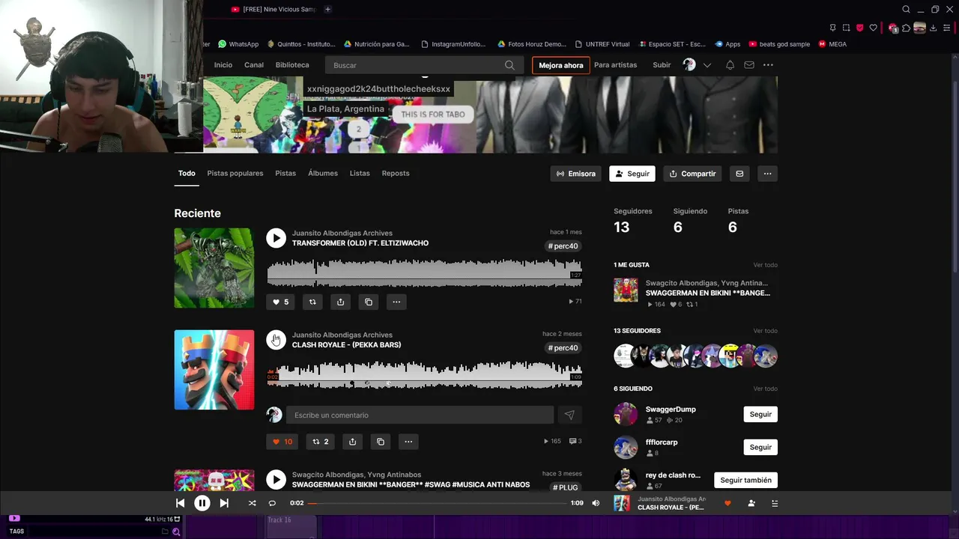Send the comment with the arrow icon
Viewport: 959px width, 539px height.
pyautogui.click(x=569, y=415)
